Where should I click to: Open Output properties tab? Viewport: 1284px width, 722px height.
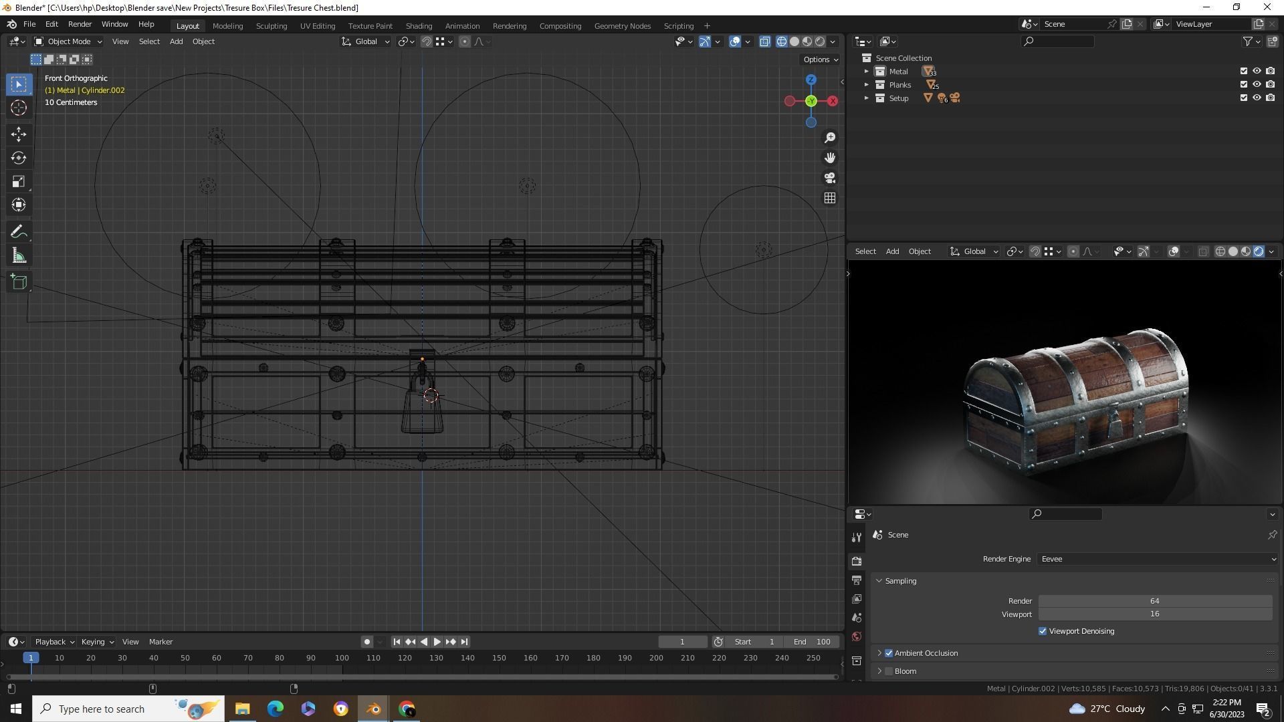click(857, 580)
